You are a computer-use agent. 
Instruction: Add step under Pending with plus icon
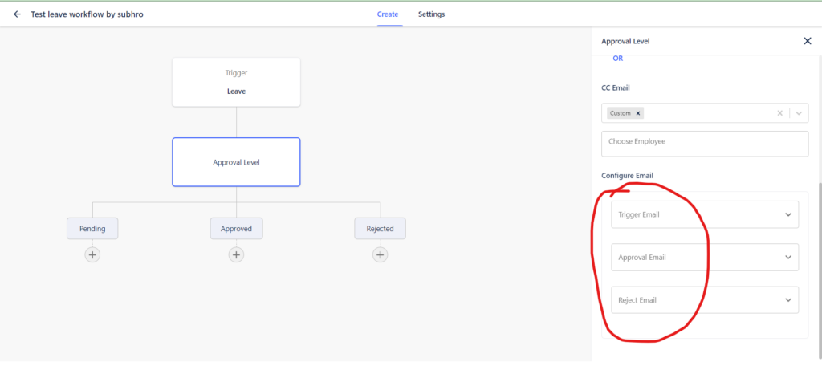pyautogui.click(x=92, y=255)
